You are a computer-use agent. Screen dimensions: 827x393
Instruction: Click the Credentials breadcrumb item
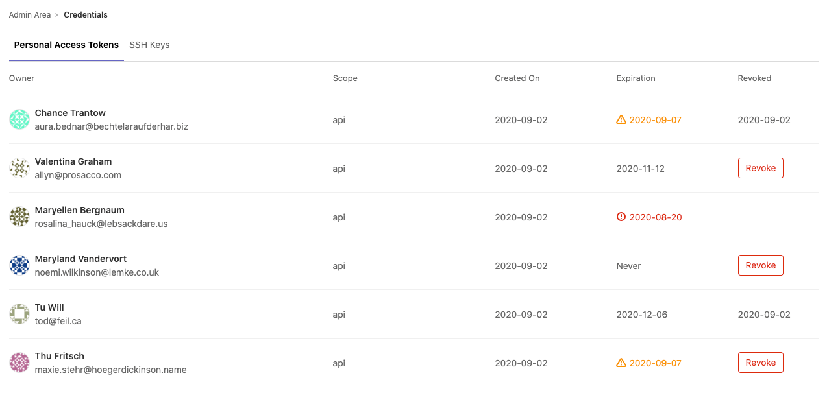tap(85, 14)
